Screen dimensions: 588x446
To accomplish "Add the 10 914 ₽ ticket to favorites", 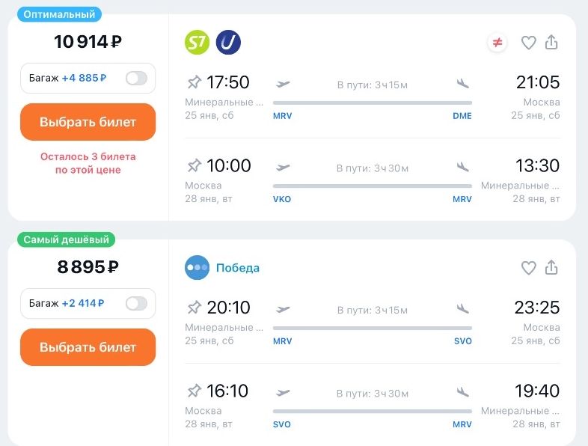I will coord(529,43).
